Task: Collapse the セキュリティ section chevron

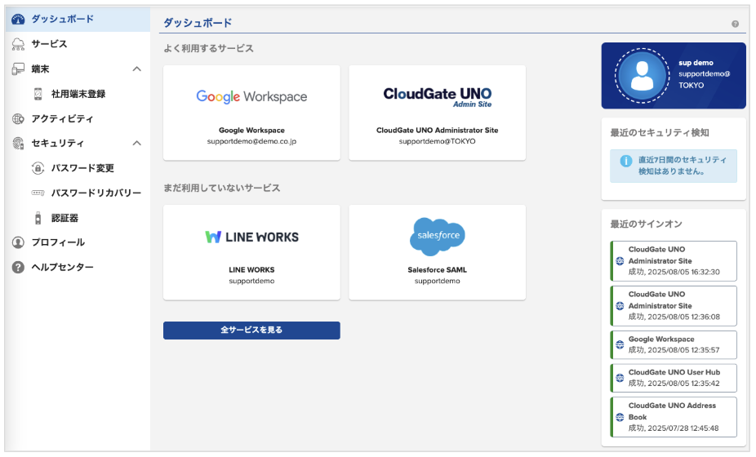Action: pyautogui.click(x=137, y=143)
